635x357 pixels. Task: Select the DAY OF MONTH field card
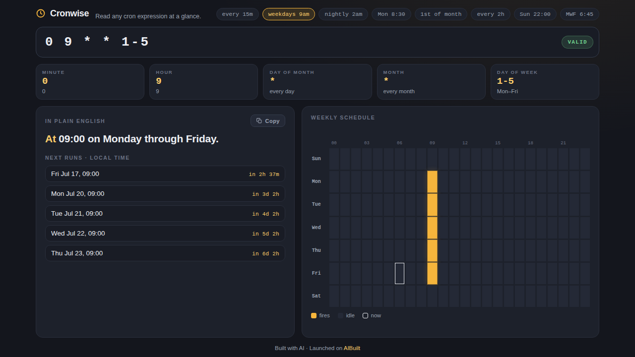317,82
